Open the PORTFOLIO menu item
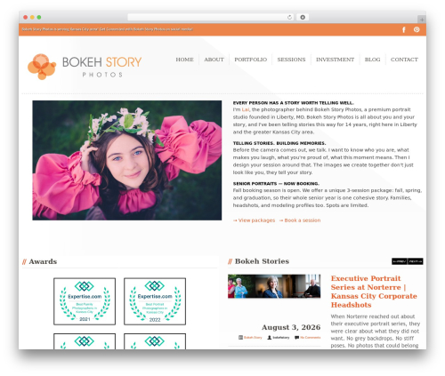The width and height of the screenshot is (445, 376). pos(251,60)
